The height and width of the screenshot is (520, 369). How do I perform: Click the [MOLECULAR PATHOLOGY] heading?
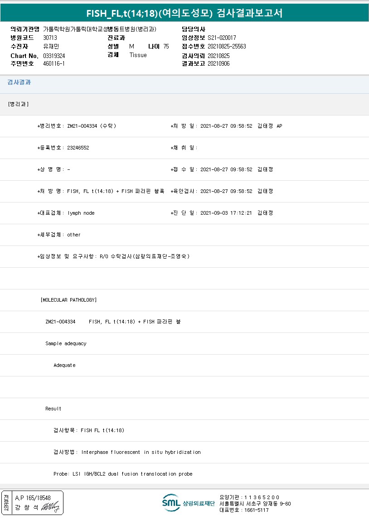click(x=68, y=300)
